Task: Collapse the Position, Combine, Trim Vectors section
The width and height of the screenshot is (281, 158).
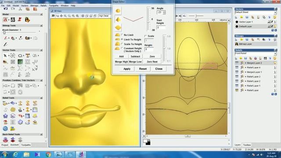Action: [41, 80]
